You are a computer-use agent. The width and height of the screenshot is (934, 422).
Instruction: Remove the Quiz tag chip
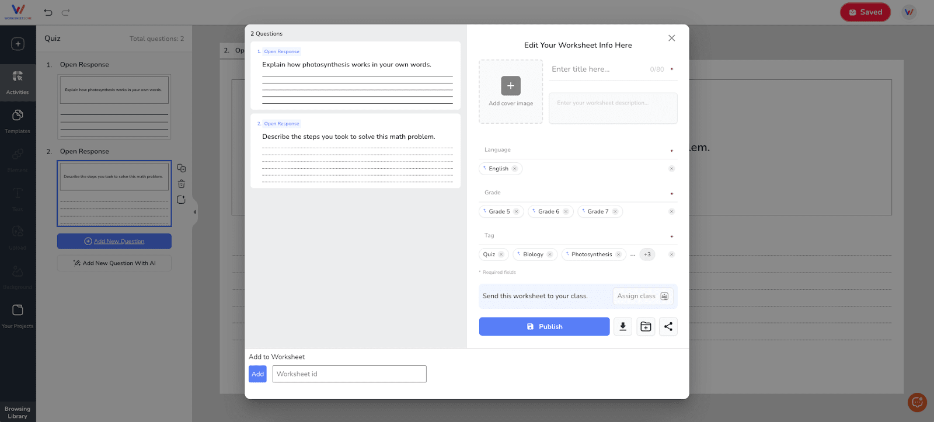[501, 254]
